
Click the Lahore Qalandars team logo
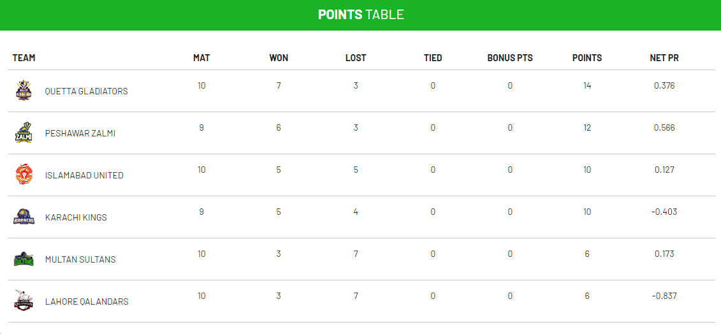coord(24,301)
